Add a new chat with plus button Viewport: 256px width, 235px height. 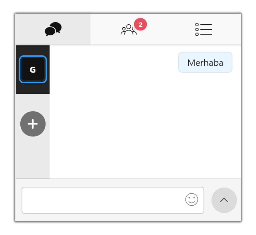click(x=33, y=124)
